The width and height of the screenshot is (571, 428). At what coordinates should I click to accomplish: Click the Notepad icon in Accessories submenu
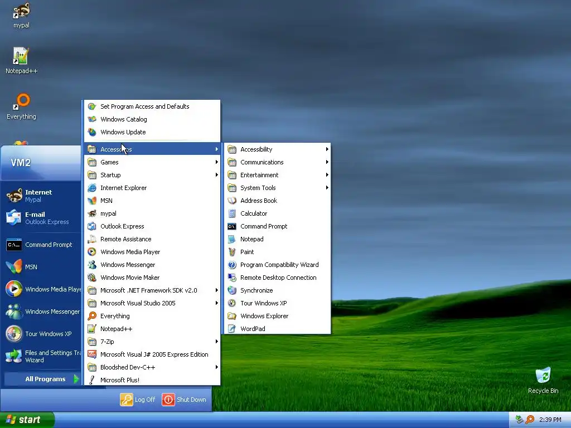pyautogui.click(x=232, y=239)
